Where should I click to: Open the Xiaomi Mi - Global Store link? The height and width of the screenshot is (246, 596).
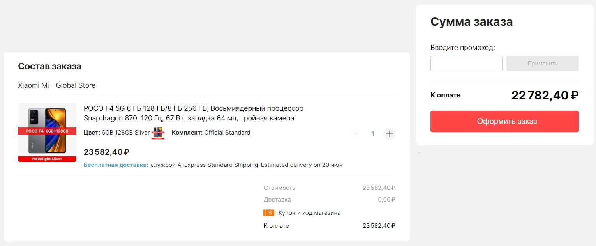tap(56, 85)
